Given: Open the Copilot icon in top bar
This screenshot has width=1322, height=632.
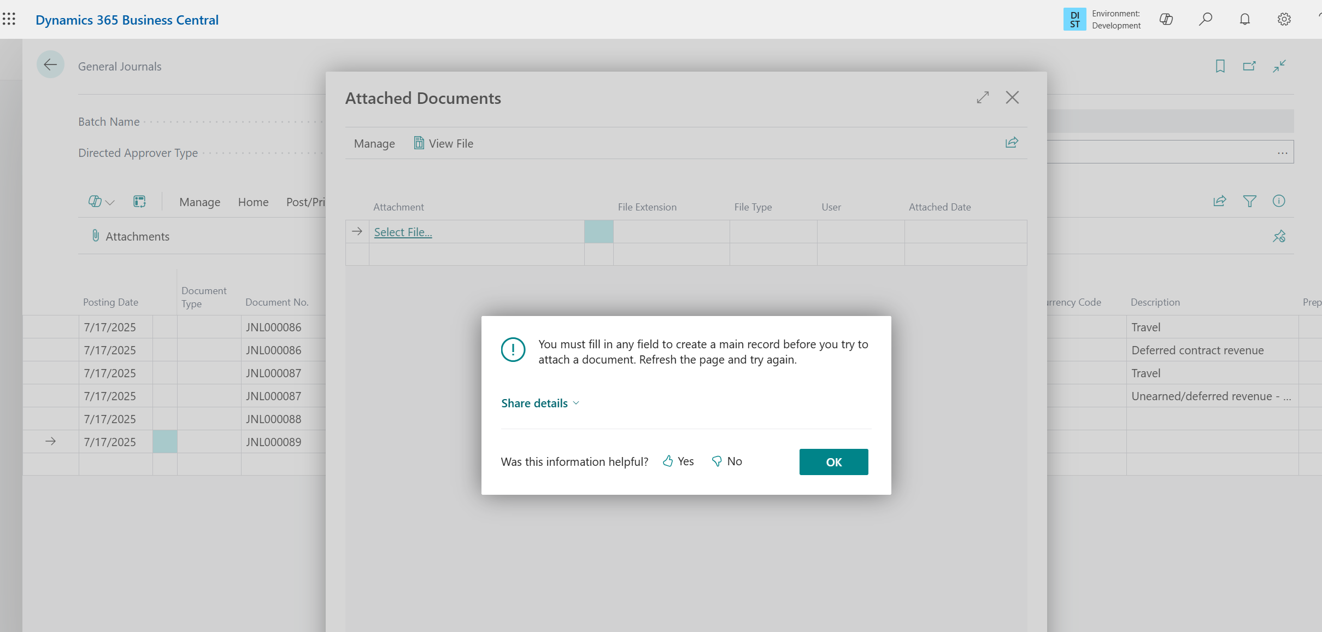Looking at the screenshot, I should tap(1166, 20).
